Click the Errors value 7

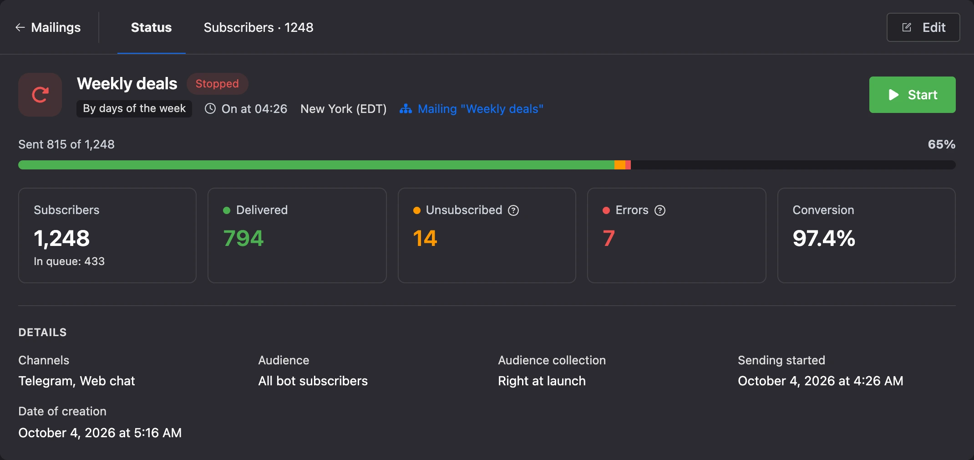coord(609,238)
